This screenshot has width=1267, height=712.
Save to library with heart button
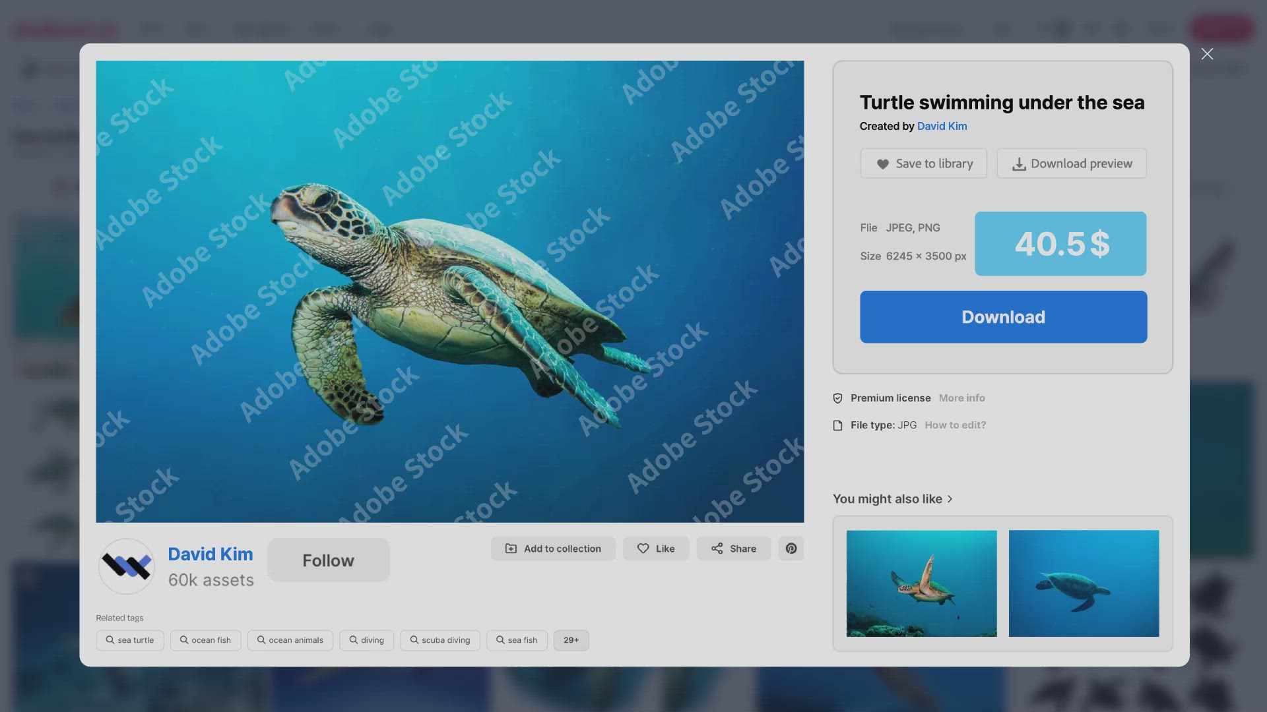click(923, 163)
